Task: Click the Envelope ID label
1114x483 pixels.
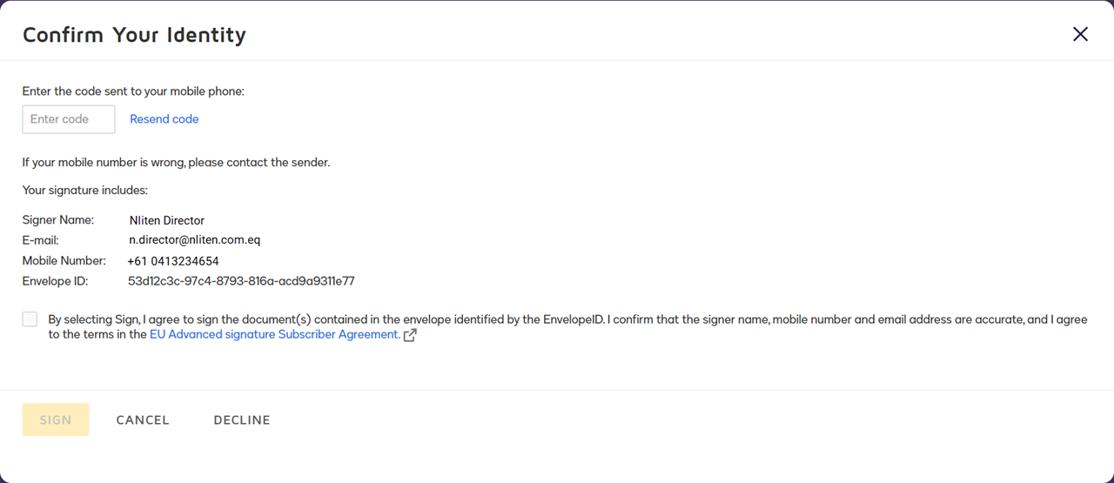Action: tap(57, 281)
